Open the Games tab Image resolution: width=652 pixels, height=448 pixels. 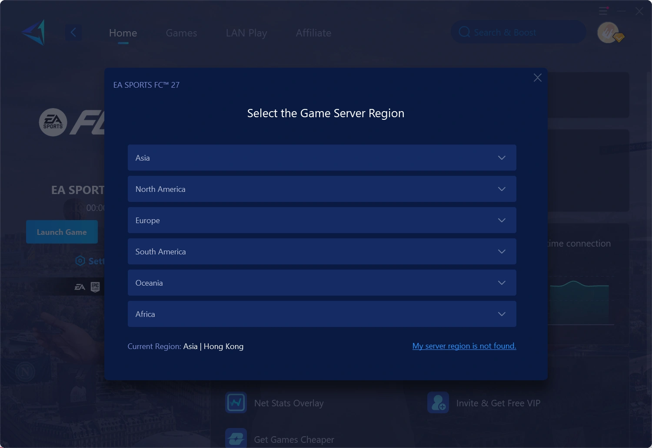pos(181,33)
